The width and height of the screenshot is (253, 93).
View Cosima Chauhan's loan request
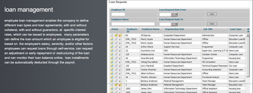(x=112, y=69)
